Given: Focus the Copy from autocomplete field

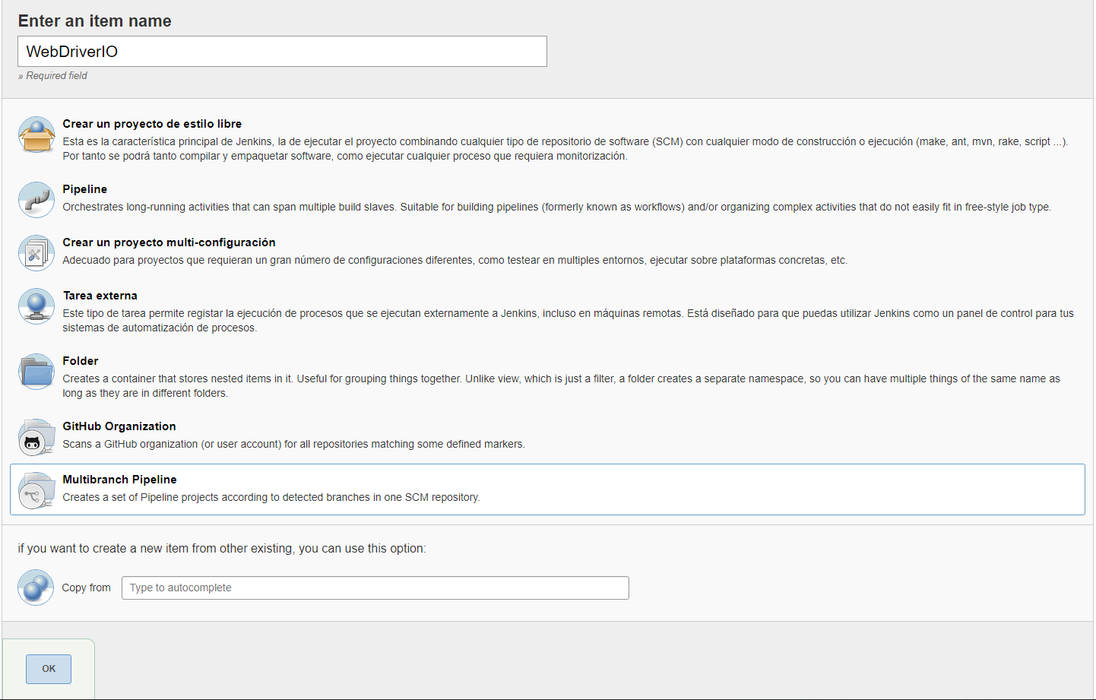Looking at the screenshot, I should (375, 588).
